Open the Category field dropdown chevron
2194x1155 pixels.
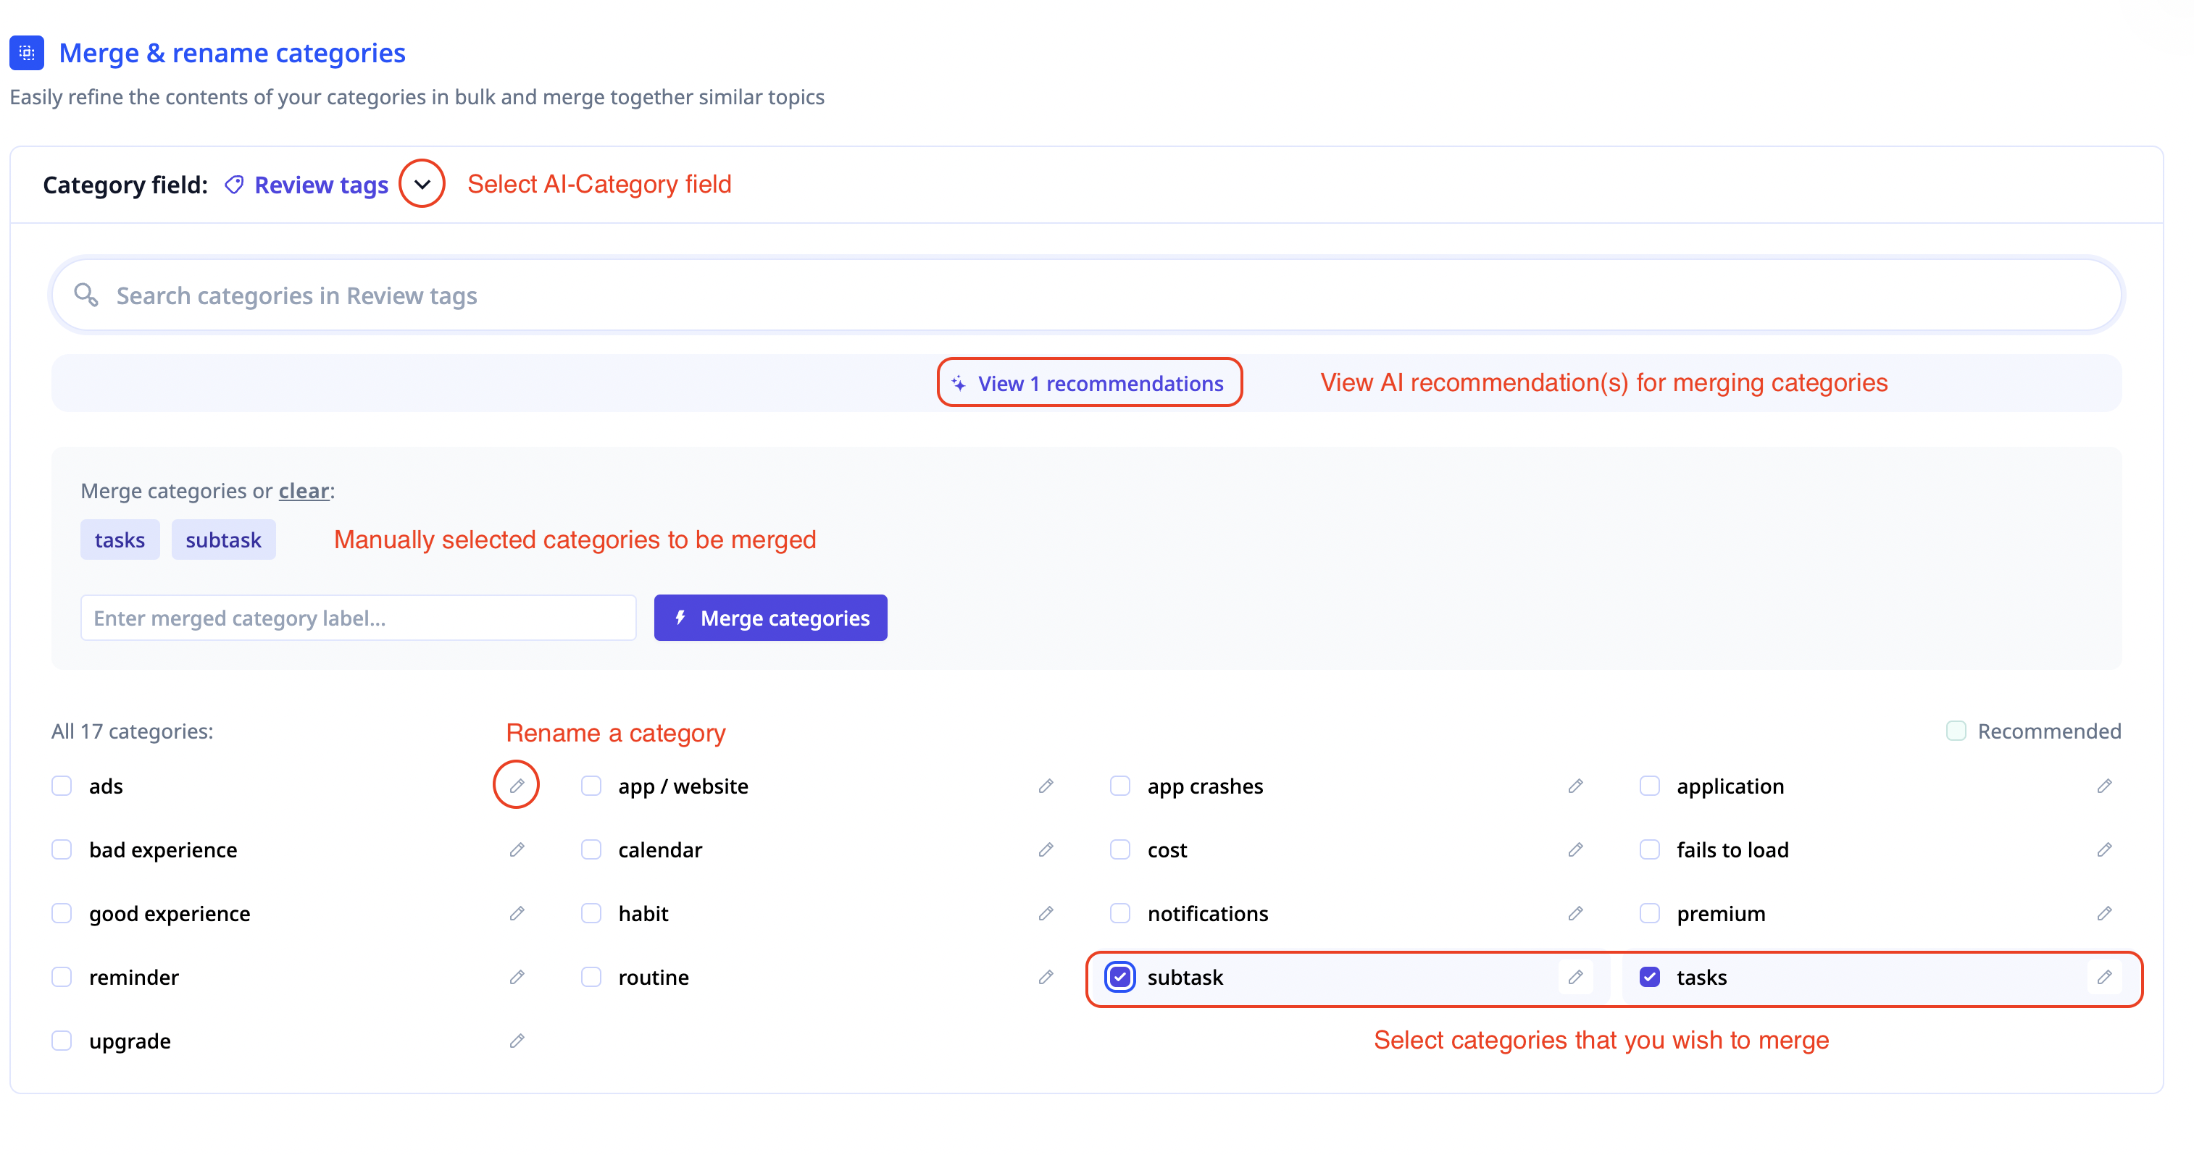[x=422, y=184]
